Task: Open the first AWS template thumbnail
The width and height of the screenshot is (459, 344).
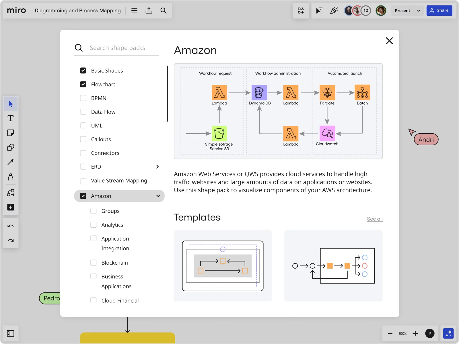Action: coord(223,266)
